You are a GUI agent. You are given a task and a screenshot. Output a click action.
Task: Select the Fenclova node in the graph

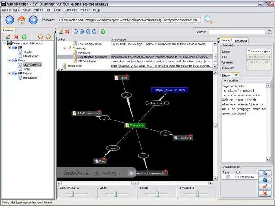click(183, 138)
